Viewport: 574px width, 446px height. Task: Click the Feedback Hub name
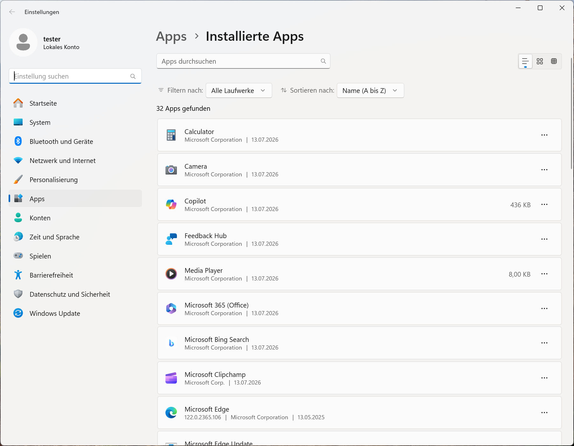click(206, 236)
